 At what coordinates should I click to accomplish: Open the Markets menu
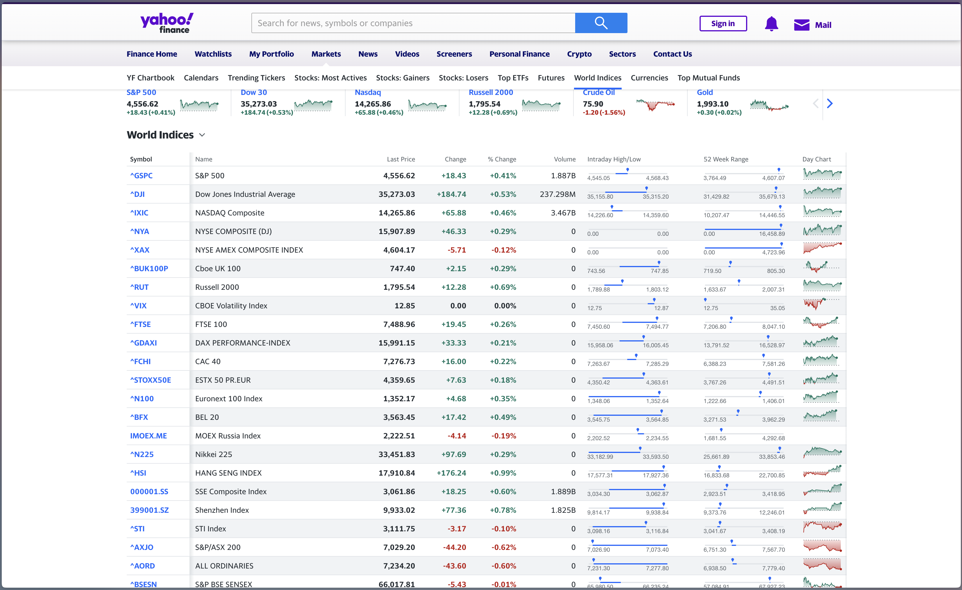(x=326, y=54)
